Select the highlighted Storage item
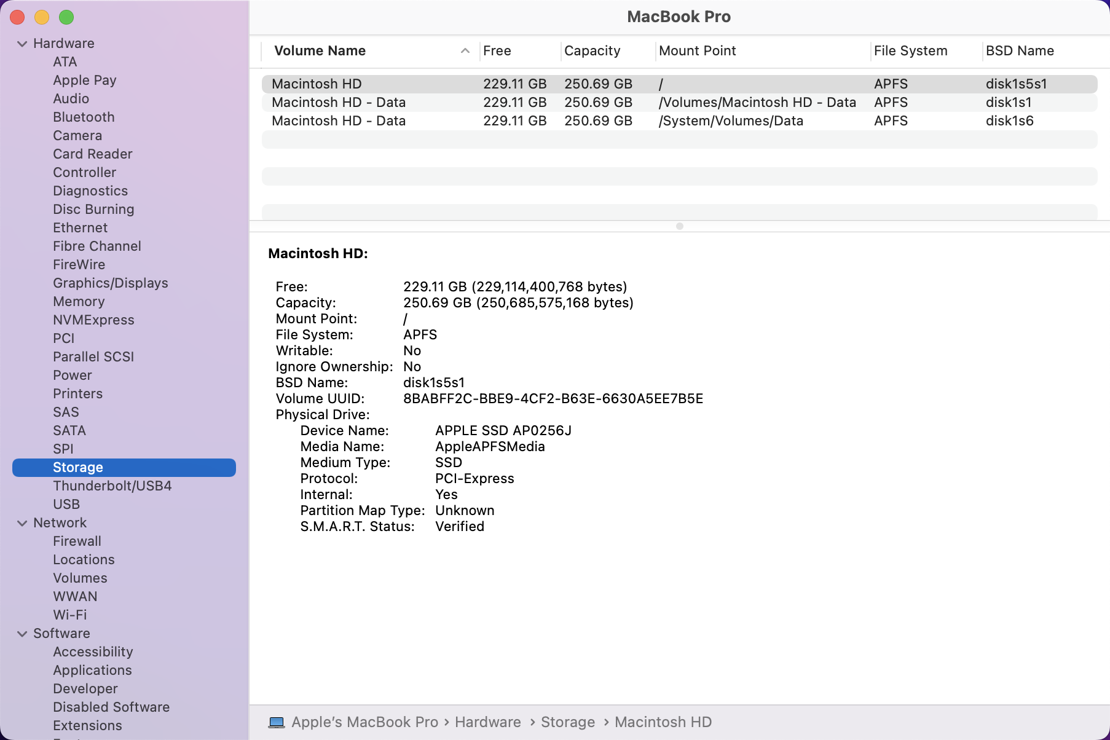This screenshot has width=1110, height=740. [124, 468]
